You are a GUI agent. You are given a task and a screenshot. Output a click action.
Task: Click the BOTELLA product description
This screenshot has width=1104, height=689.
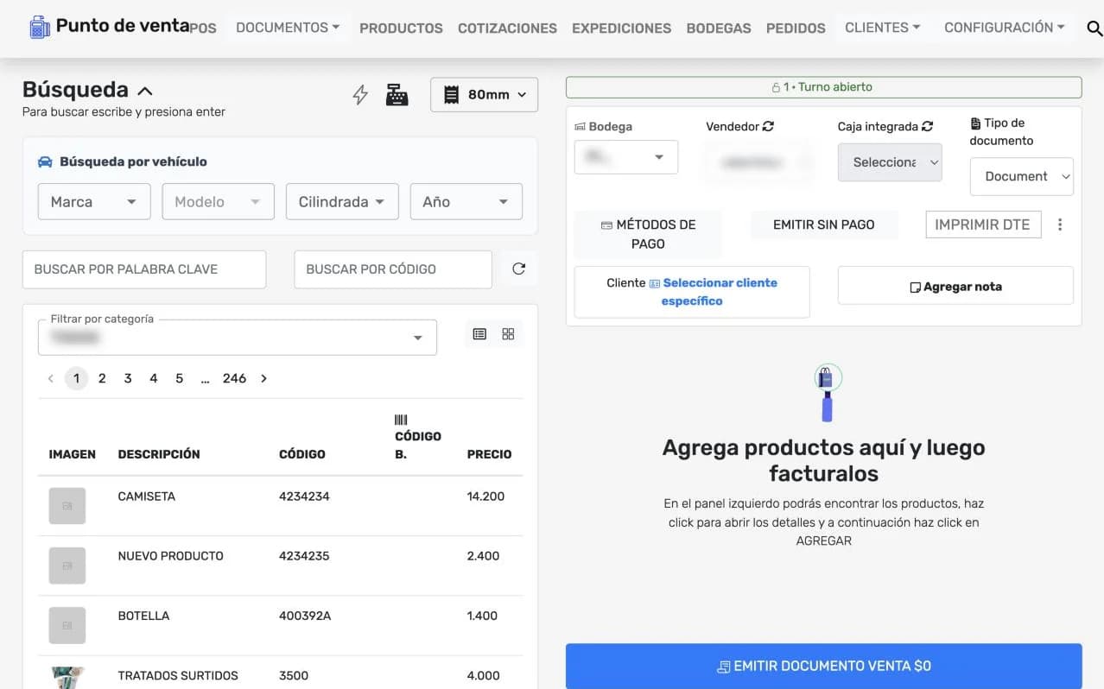click(143, 616)
